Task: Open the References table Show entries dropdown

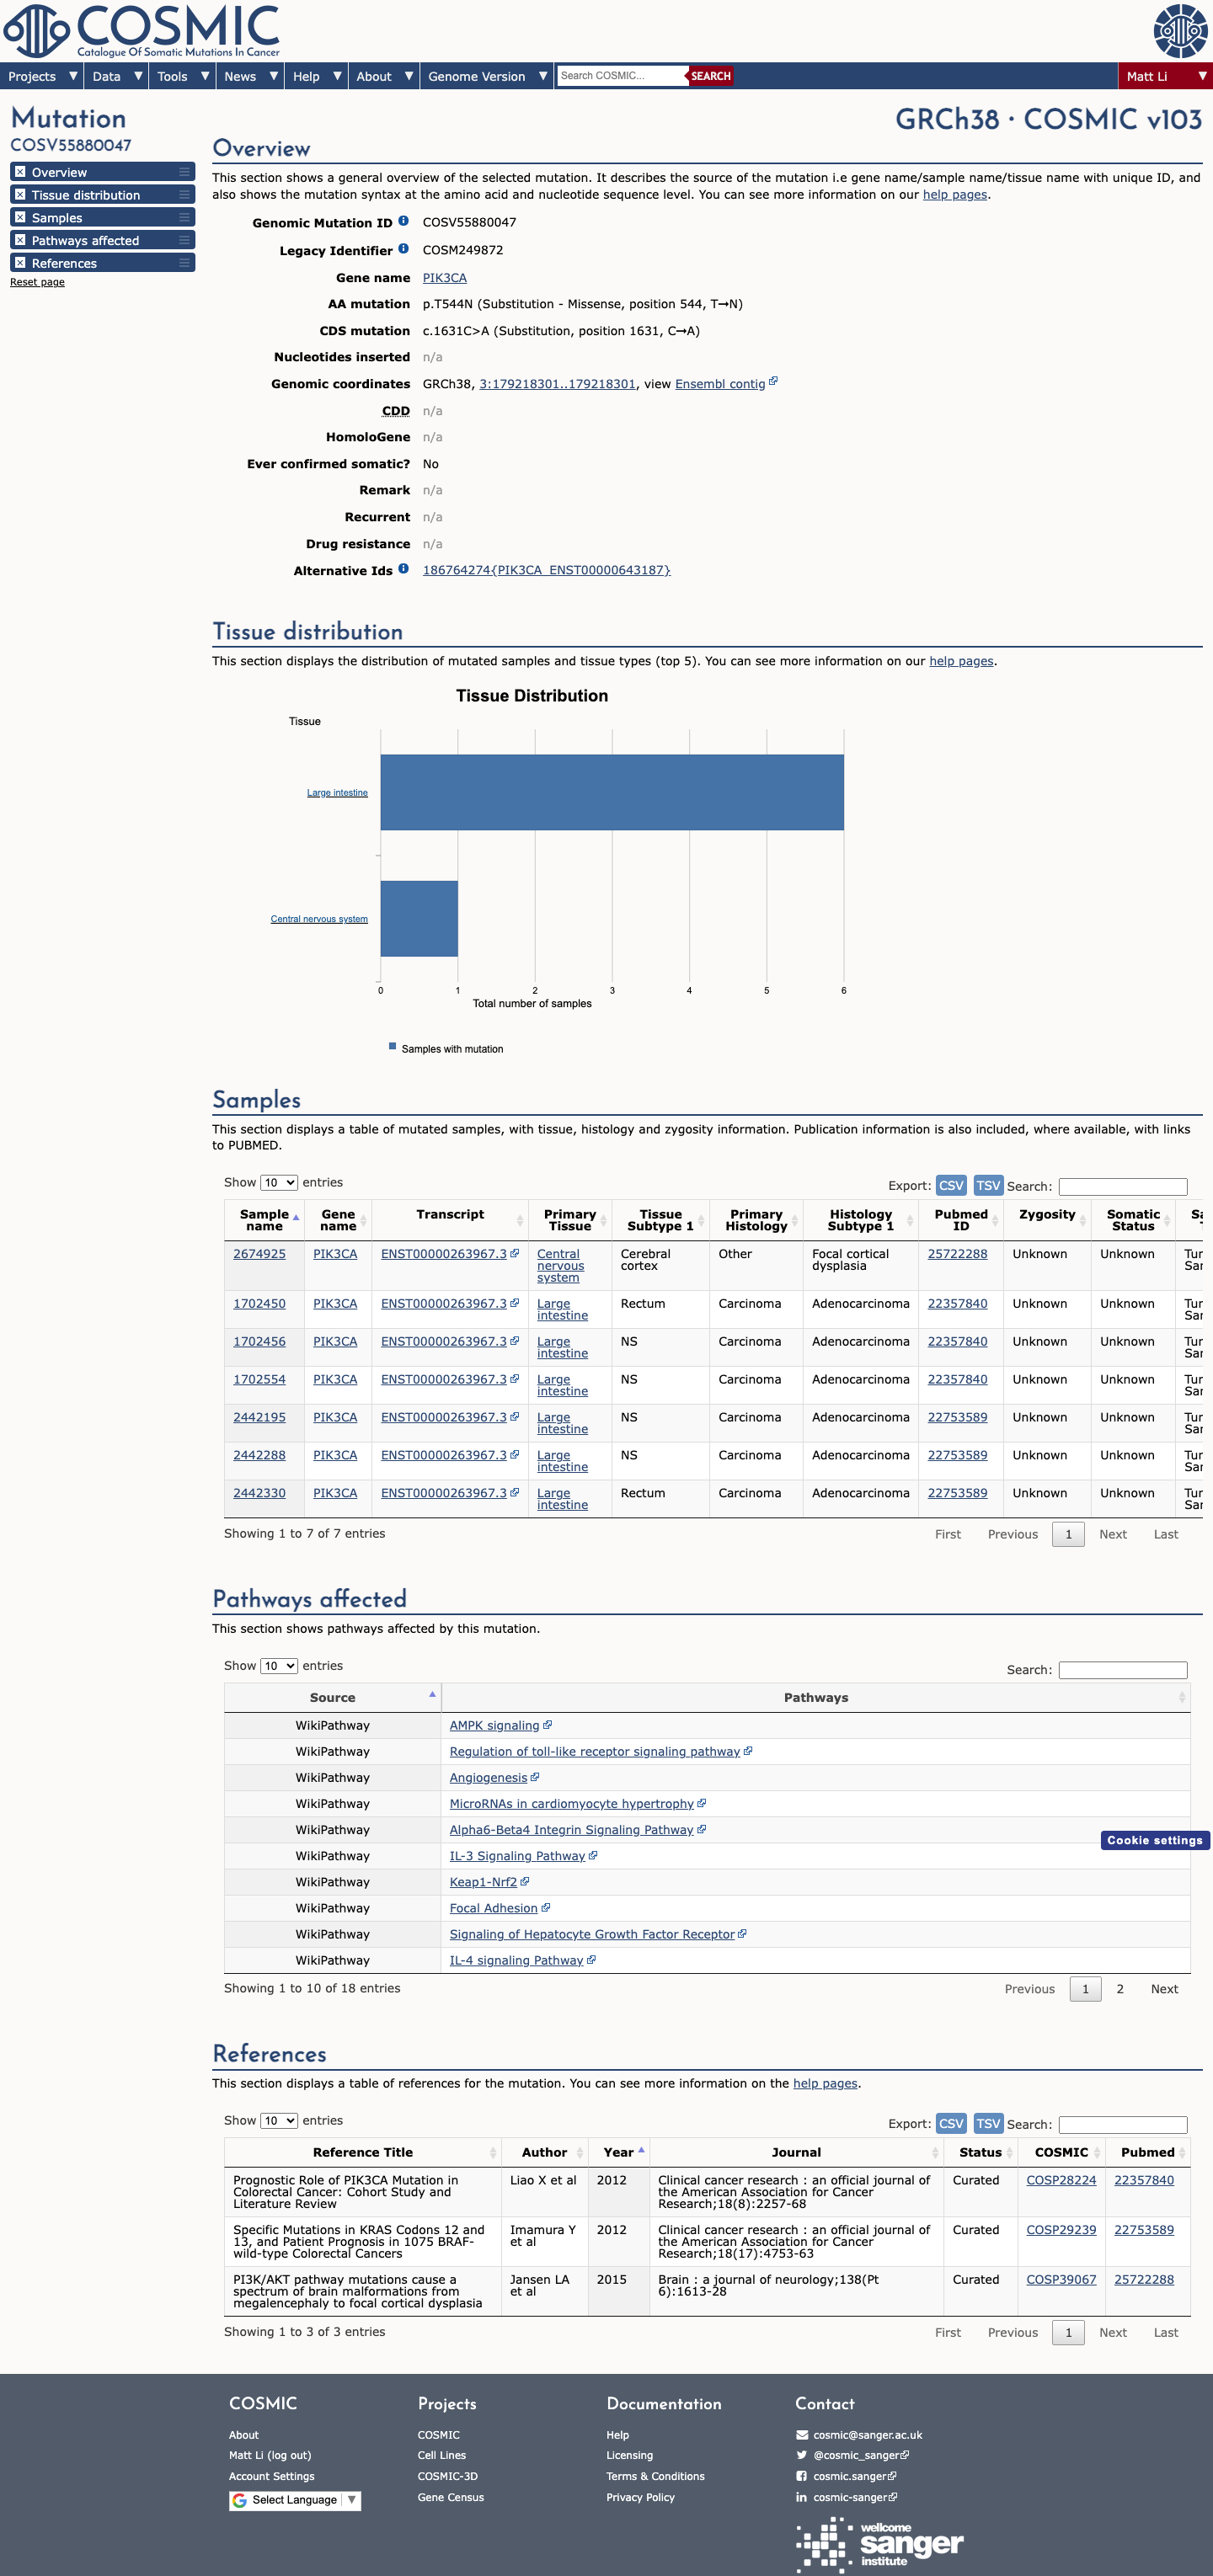Action: (279, 2121)
